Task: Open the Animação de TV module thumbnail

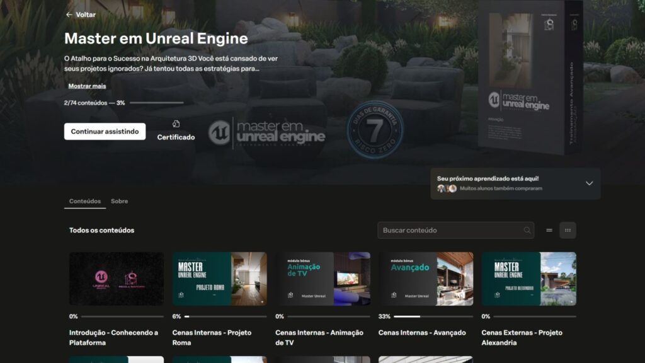Action: (x=323, y=279)
